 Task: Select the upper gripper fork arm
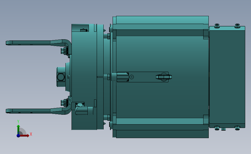click(x=39, y=43)
